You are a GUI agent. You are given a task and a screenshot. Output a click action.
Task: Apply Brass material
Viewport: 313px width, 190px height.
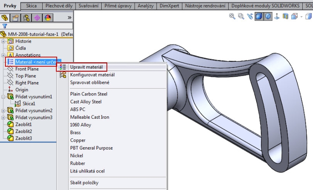click(x=76, y=132)
